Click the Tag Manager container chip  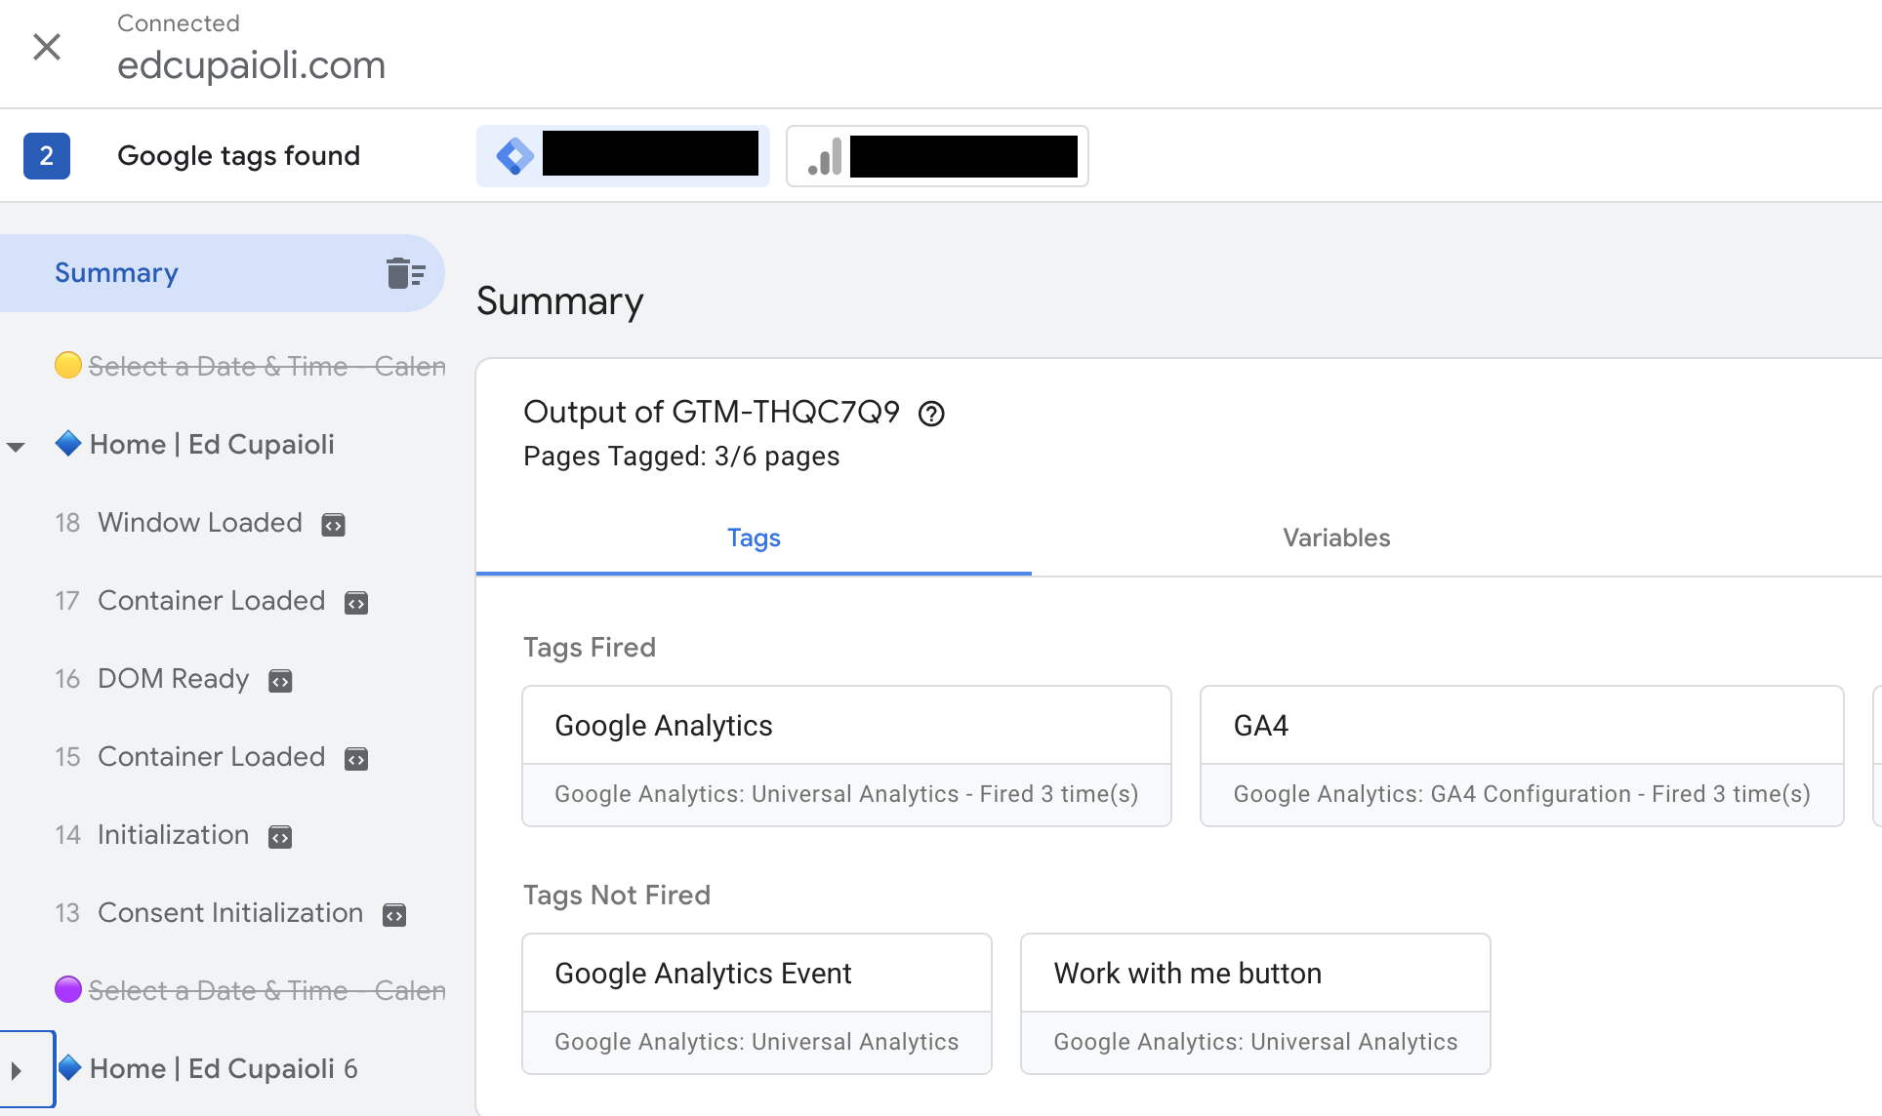pos(623,156)
